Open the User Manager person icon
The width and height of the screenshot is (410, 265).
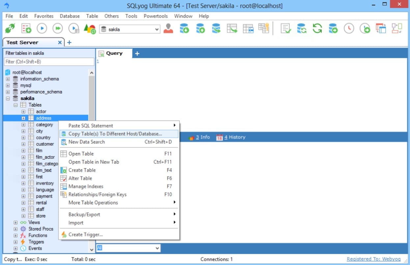tap(168, 29)
